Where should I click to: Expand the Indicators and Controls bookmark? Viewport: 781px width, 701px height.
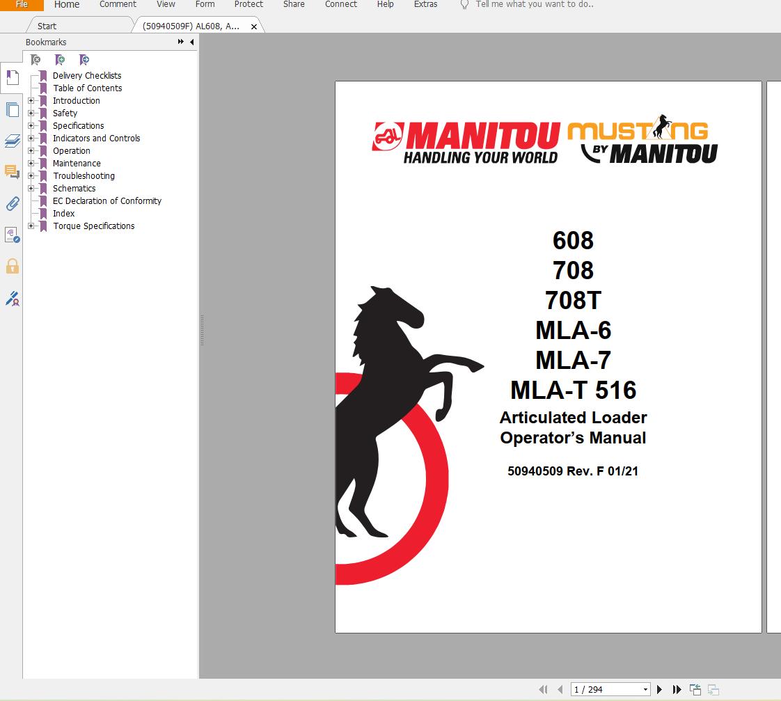(x=31, y=138)
